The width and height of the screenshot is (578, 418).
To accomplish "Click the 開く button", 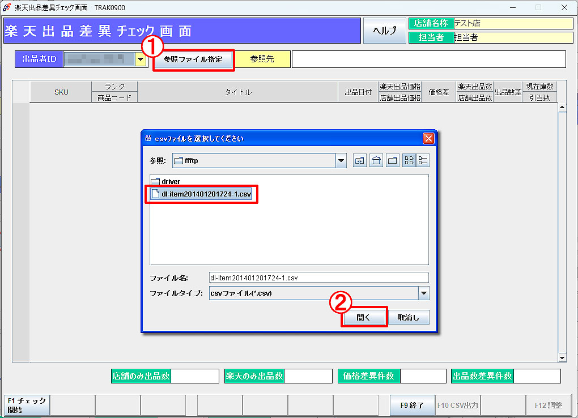I will pyautogui.click(x=363, y=317).
